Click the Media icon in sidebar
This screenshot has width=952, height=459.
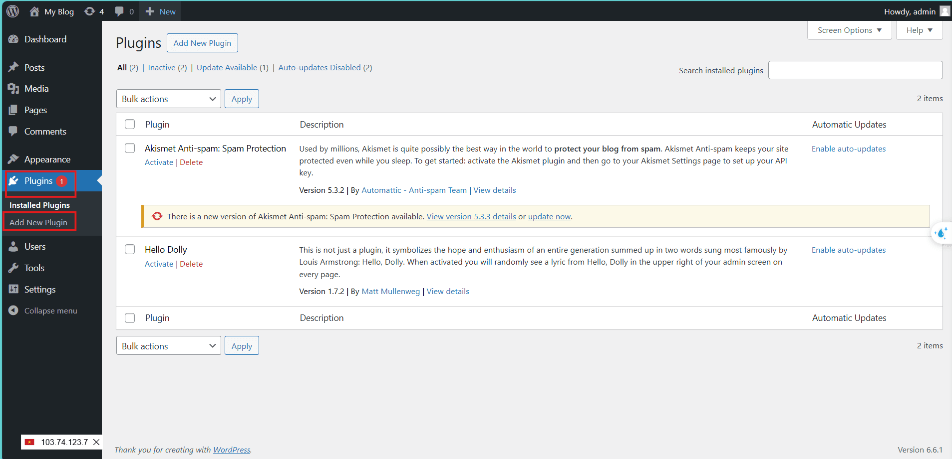13,89
